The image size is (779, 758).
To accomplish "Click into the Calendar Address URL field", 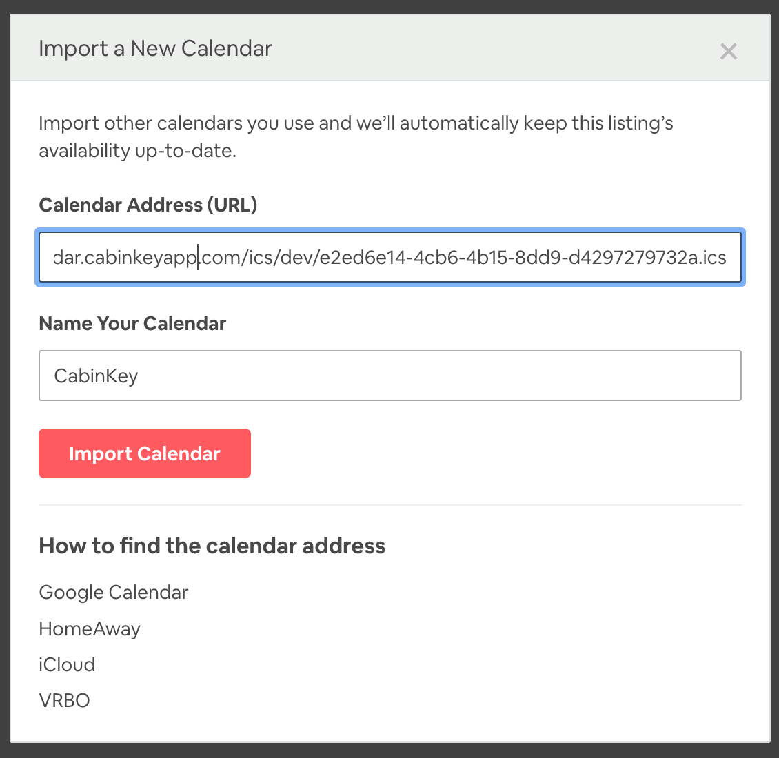I will (x=390, y=257).
